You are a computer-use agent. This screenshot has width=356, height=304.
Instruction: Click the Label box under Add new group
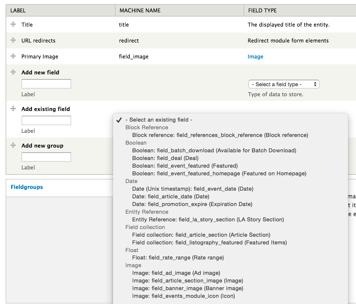(x=46, y=157)
